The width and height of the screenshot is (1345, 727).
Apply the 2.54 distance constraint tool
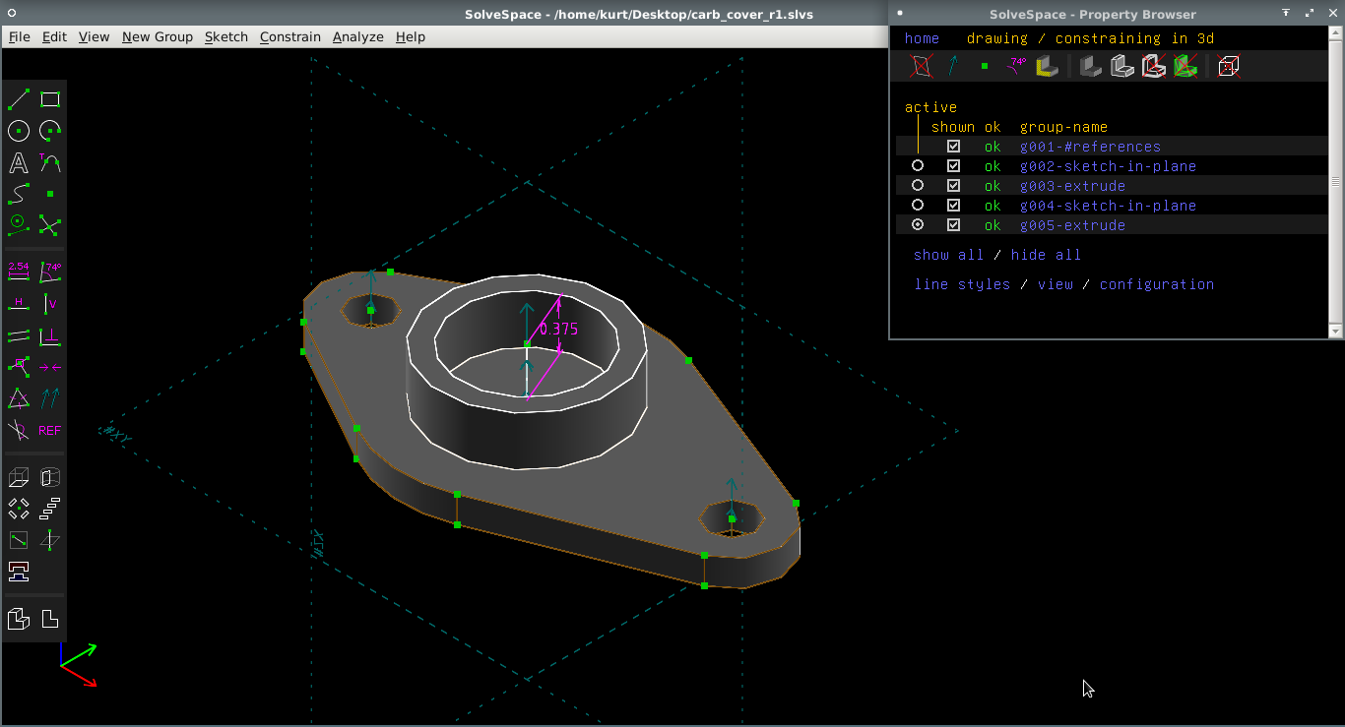[19, 273]
